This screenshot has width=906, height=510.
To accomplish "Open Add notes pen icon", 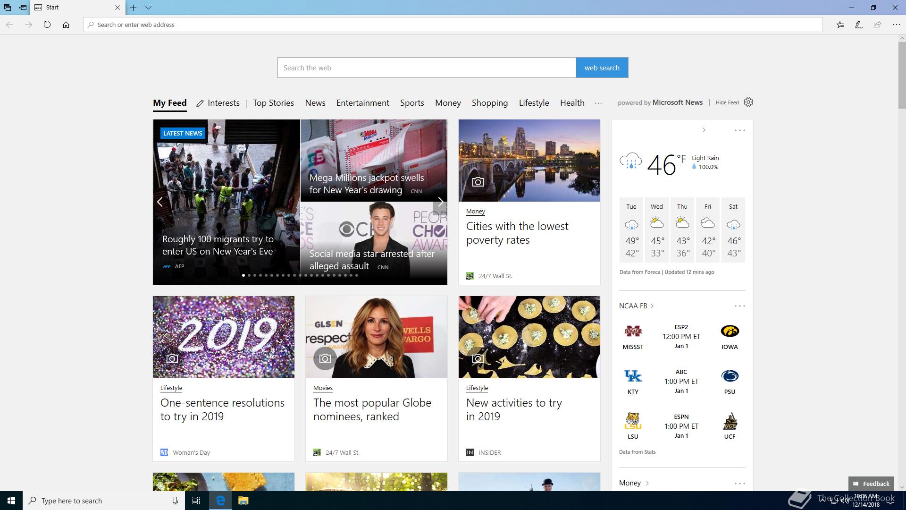I will click(859, 25).
